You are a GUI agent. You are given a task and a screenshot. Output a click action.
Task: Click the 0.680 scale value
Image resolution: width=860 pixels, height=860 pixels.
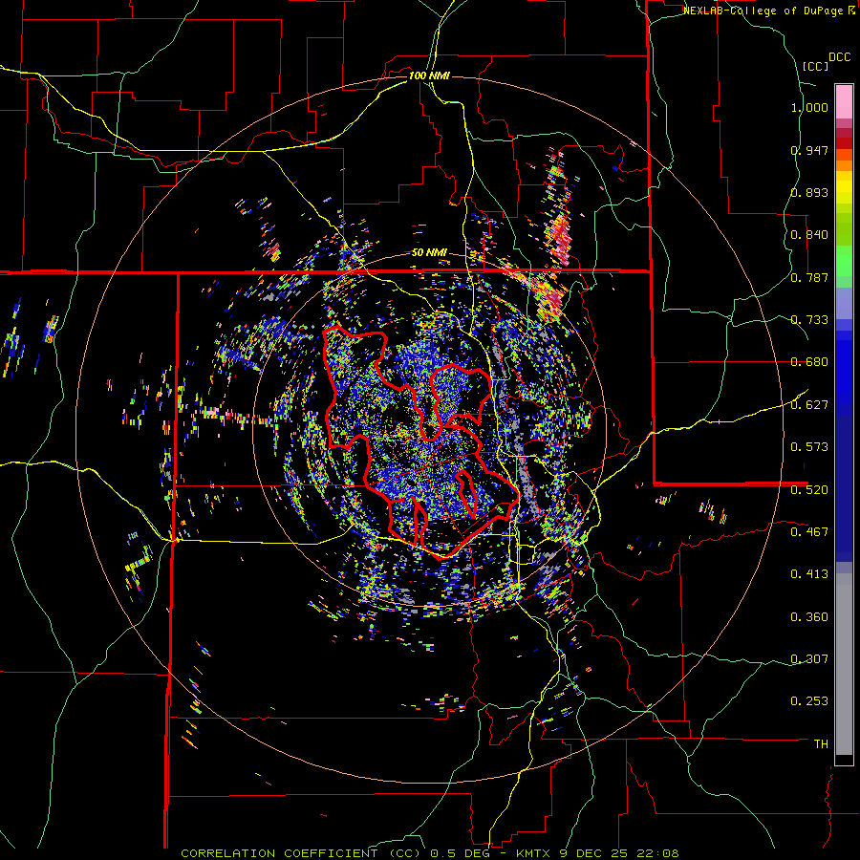[x=809, y=362]
